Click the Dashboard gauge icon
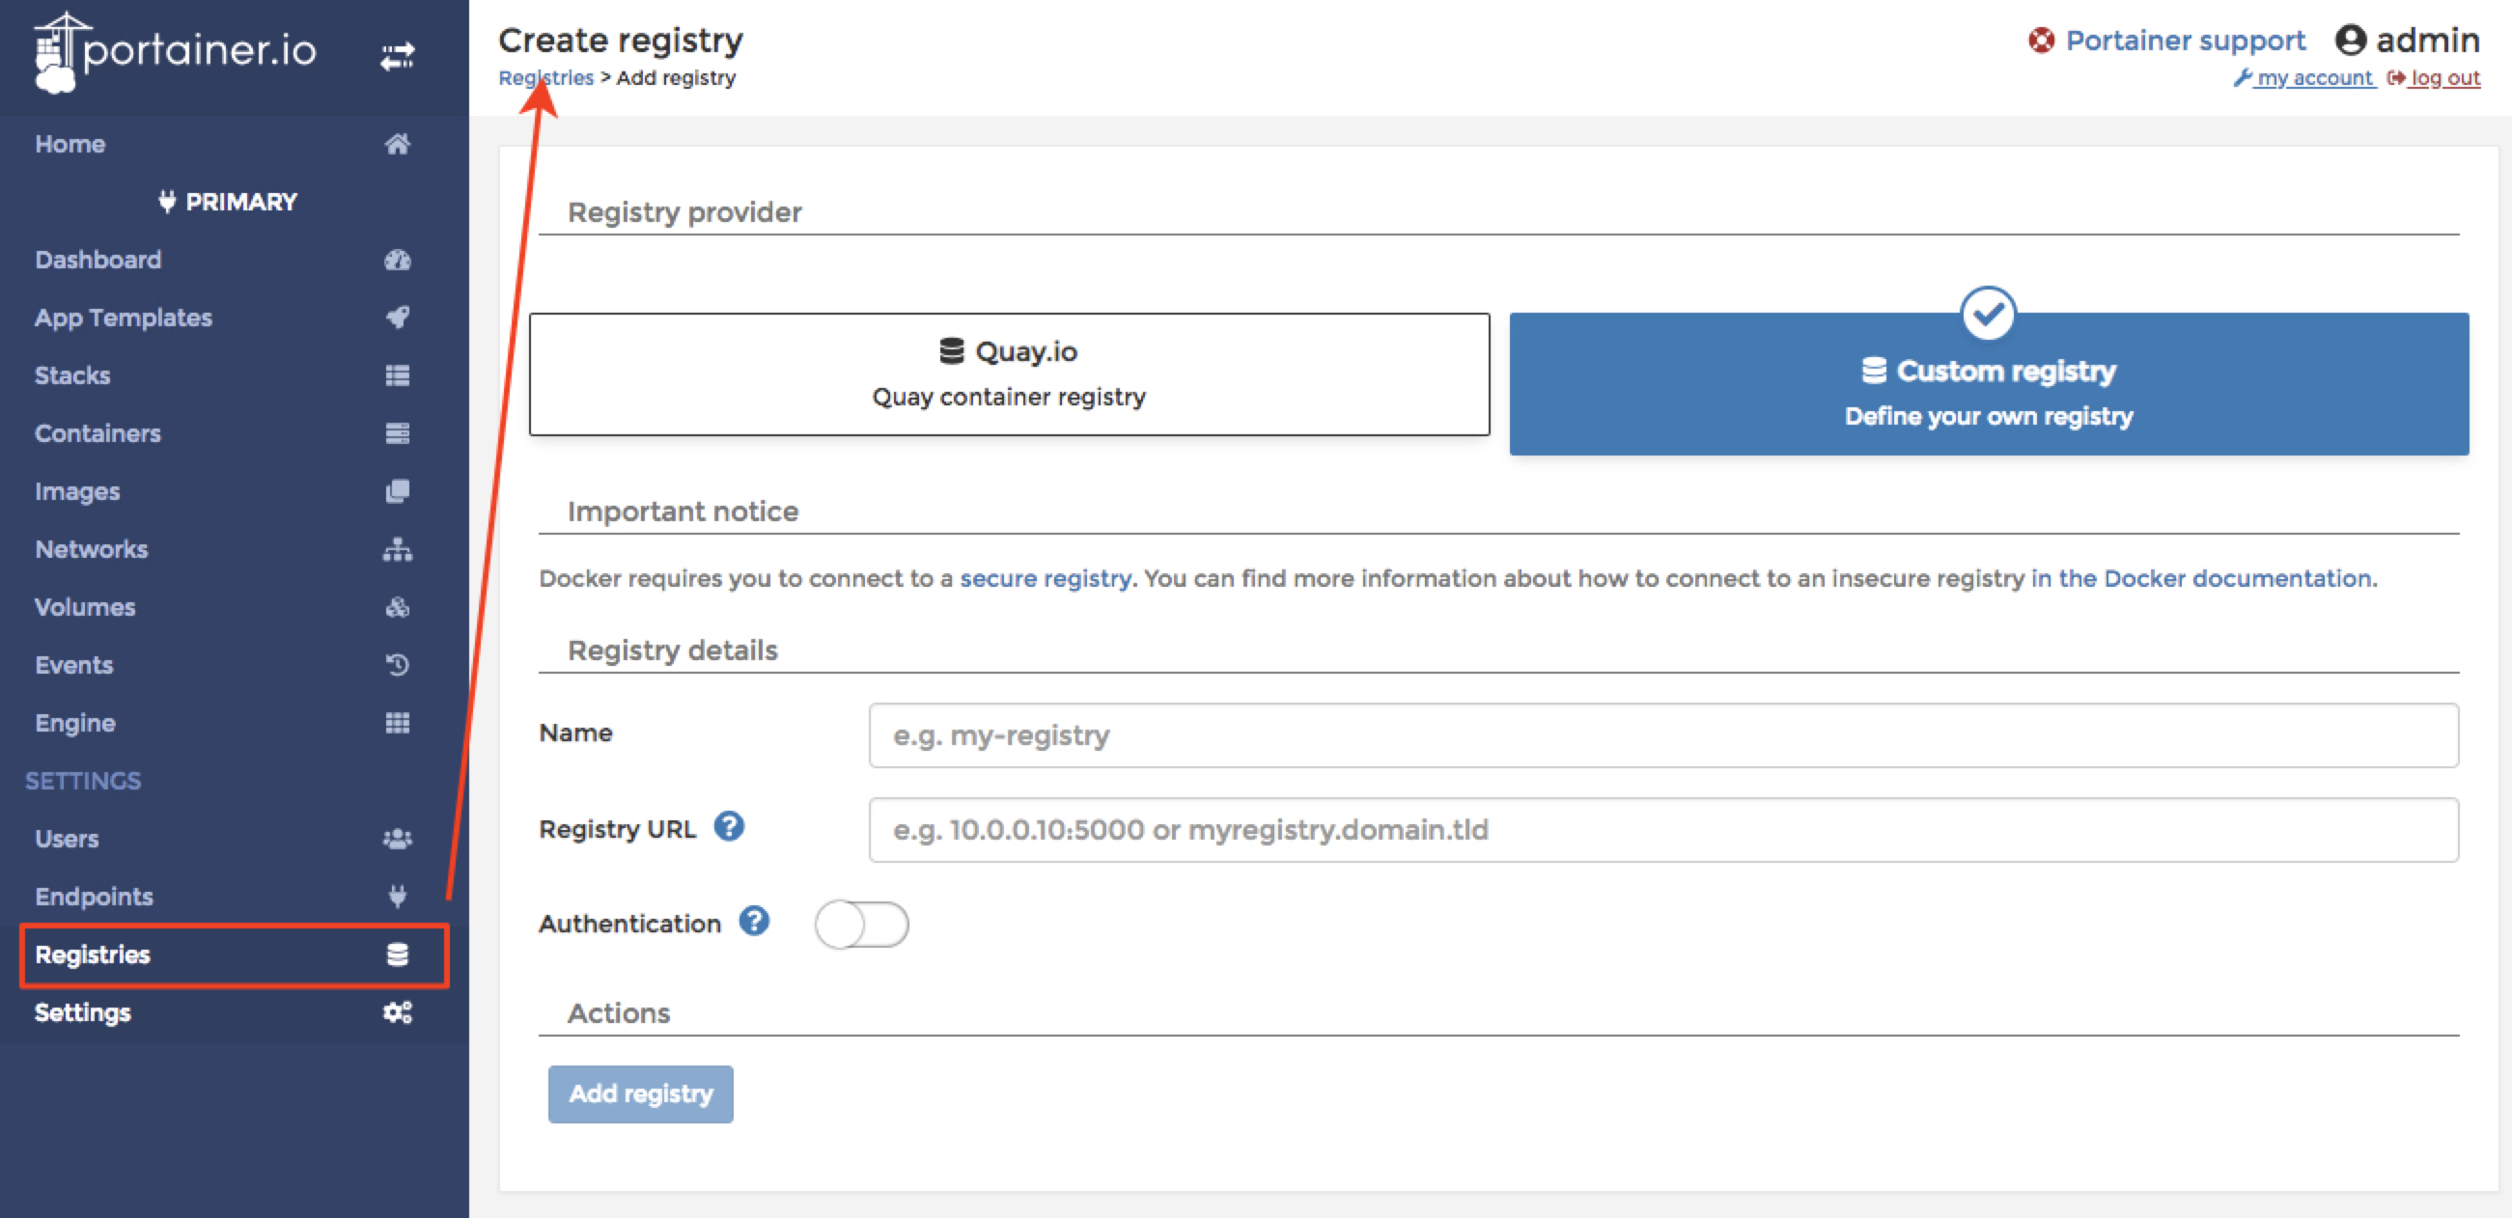 pos(397,260)
